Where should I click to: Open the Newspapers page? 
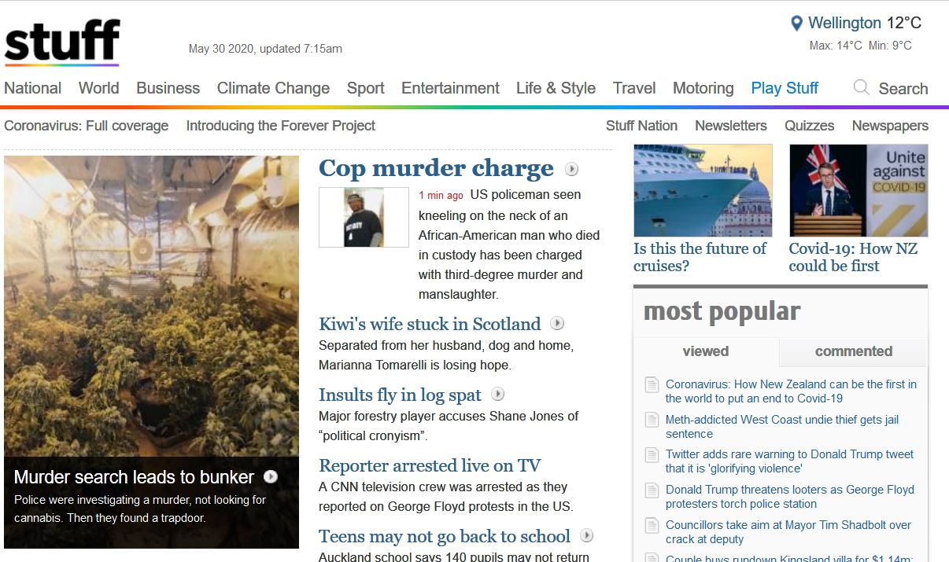pyautogui.click(x=890, y=126)
